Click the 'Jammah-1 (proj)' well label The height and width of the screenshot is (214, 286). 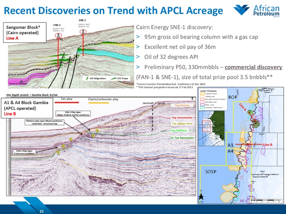coord(154,103)
